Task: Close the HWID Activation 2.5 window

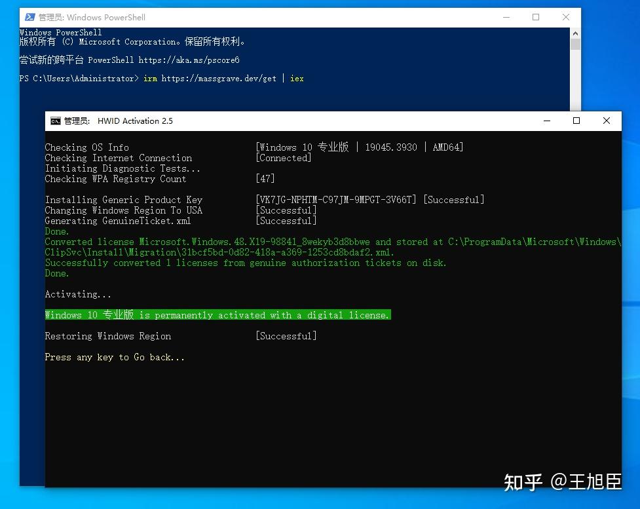Action: (x=606, y=121)
